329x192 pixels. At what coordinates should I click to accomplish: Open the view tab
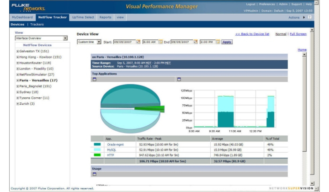(120, 17)
